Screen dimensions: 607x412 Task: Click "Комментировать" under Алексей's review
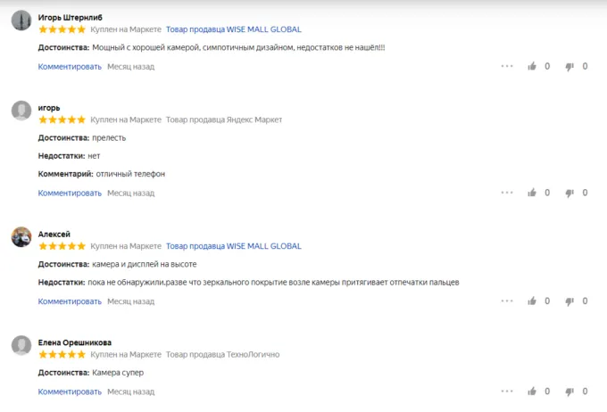(70, 301)
